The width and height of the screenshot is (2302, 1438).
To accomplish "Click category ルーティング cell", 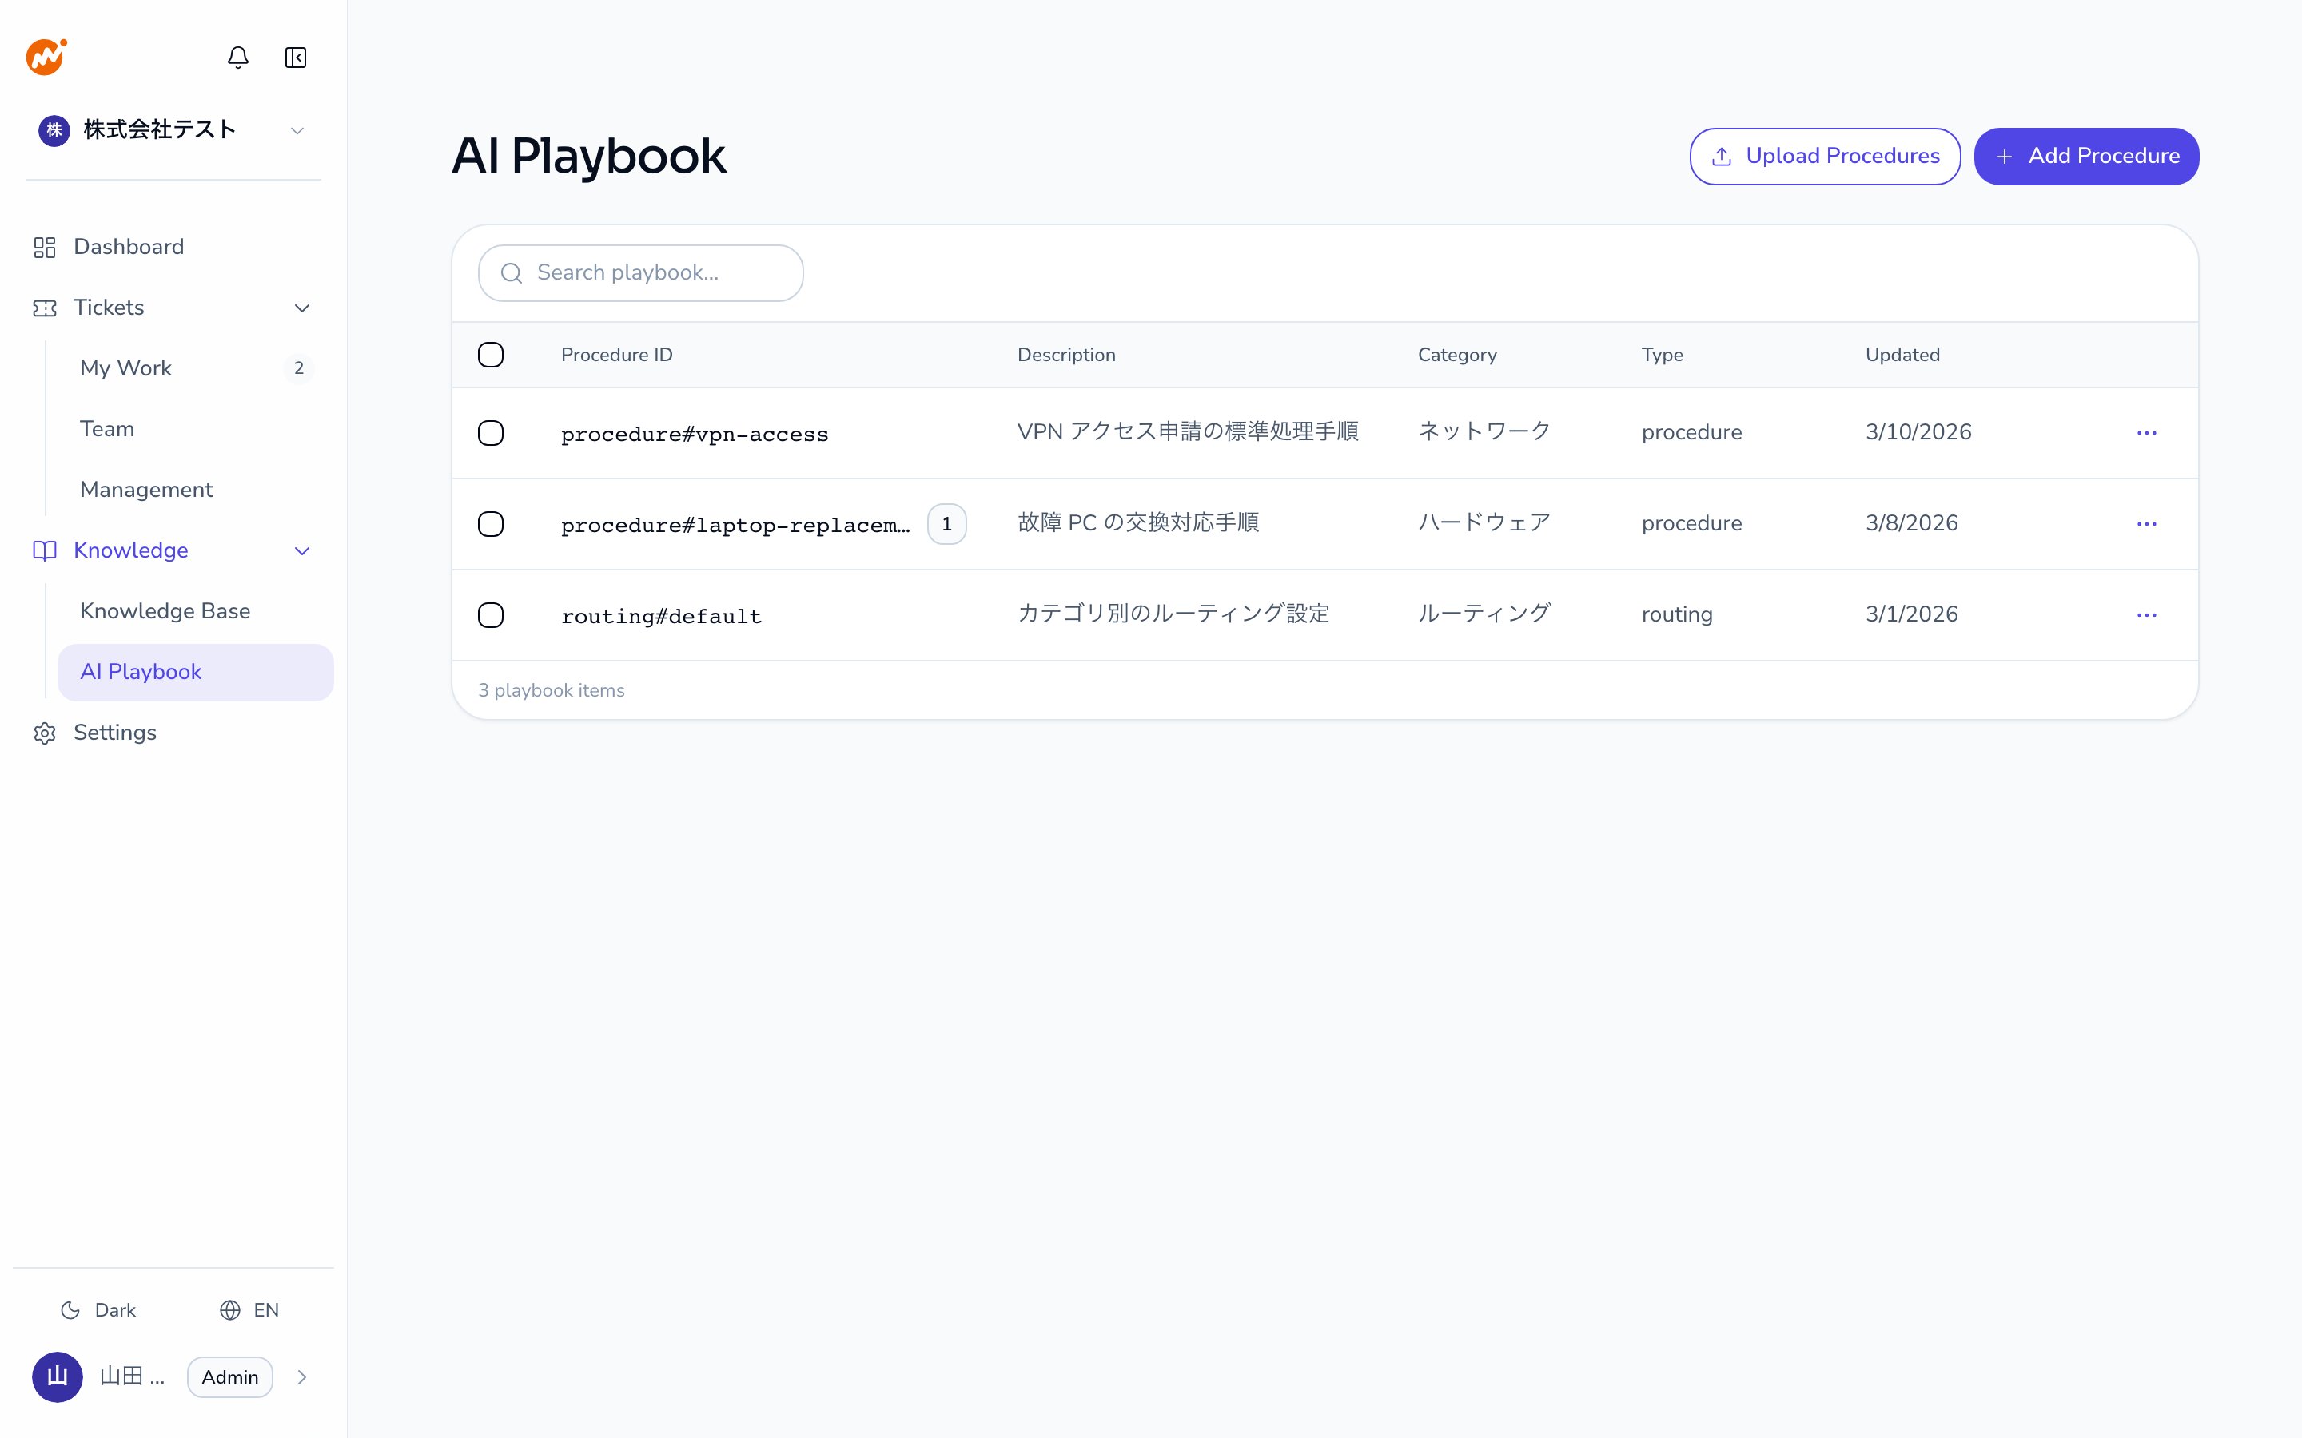I will coord(1485,614).
